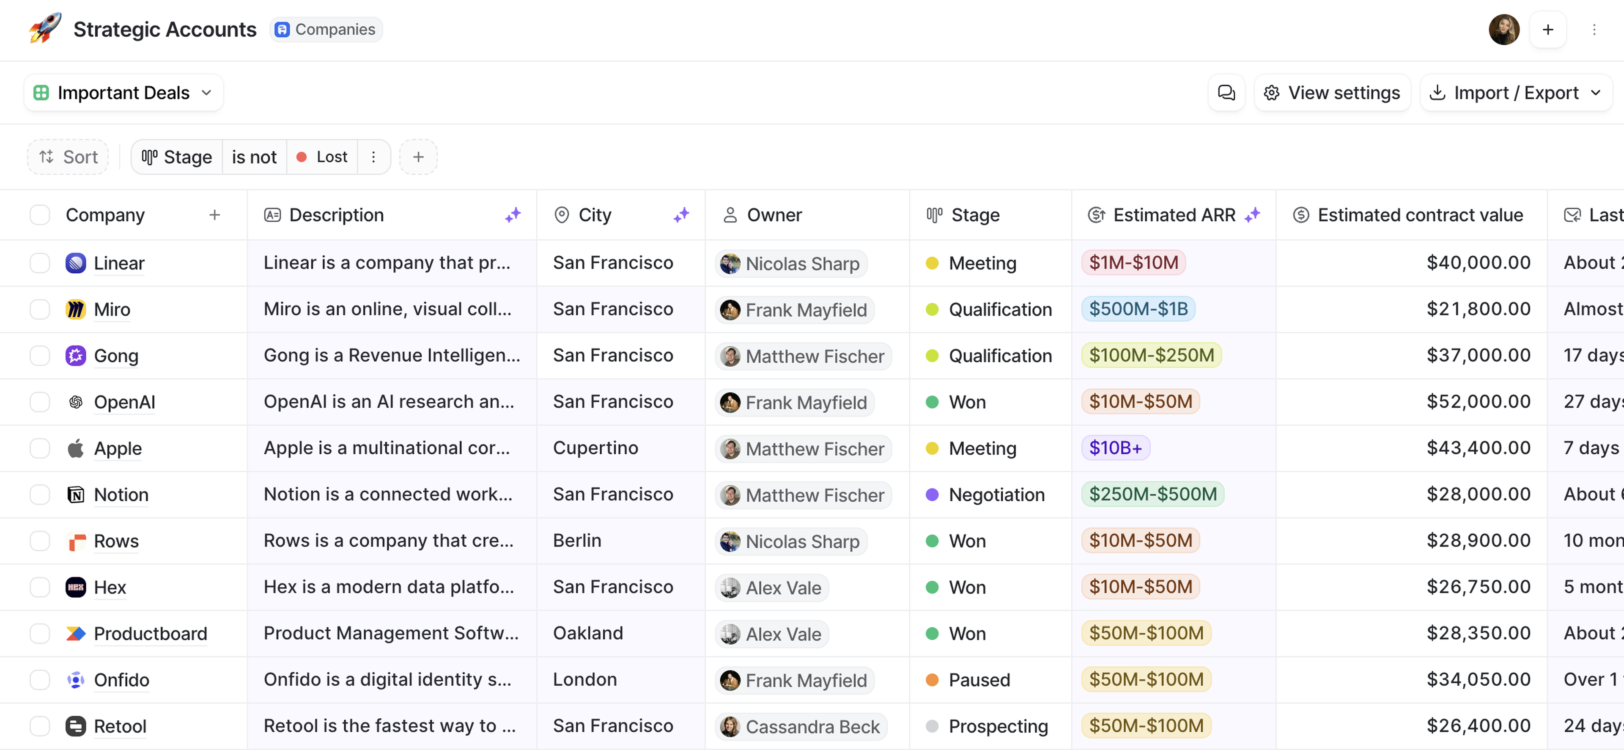The height and width of the screenshot is (750, 1624).
Task: Open the Import / Export dropdown
Action: pyautogui.click(x=1516, y=93)
